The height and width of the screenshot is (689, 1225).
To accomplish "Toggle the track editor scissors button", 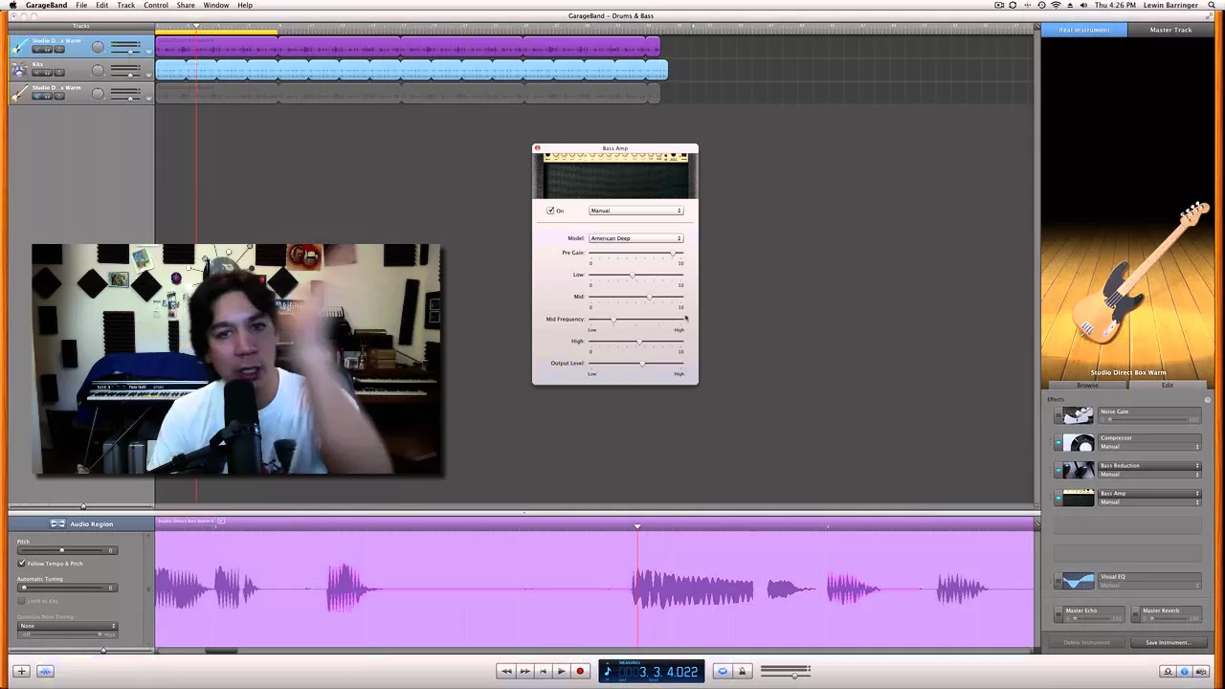I will point(45,672).
